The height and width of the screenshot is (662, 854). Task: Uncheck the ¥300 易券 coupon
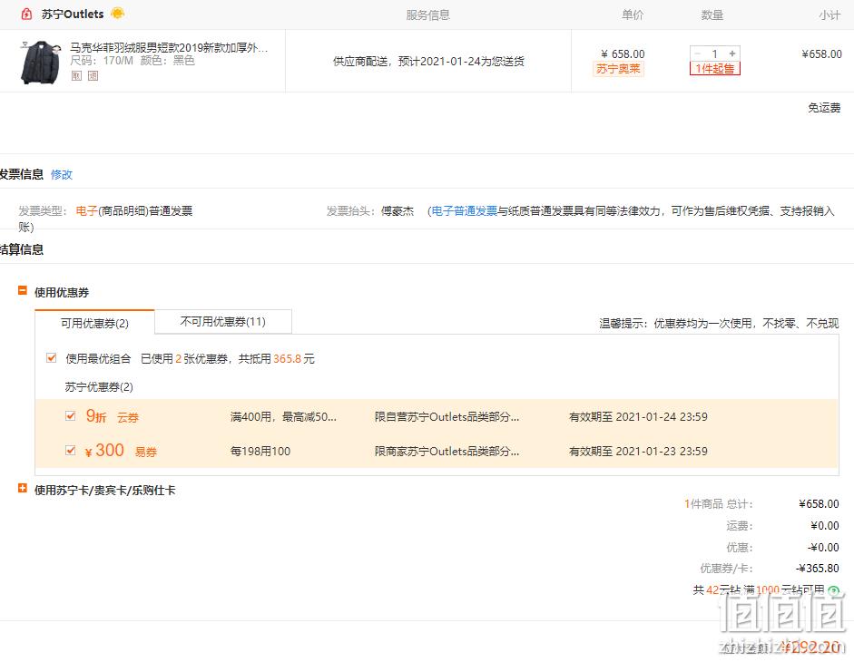[x=70, y=450]
